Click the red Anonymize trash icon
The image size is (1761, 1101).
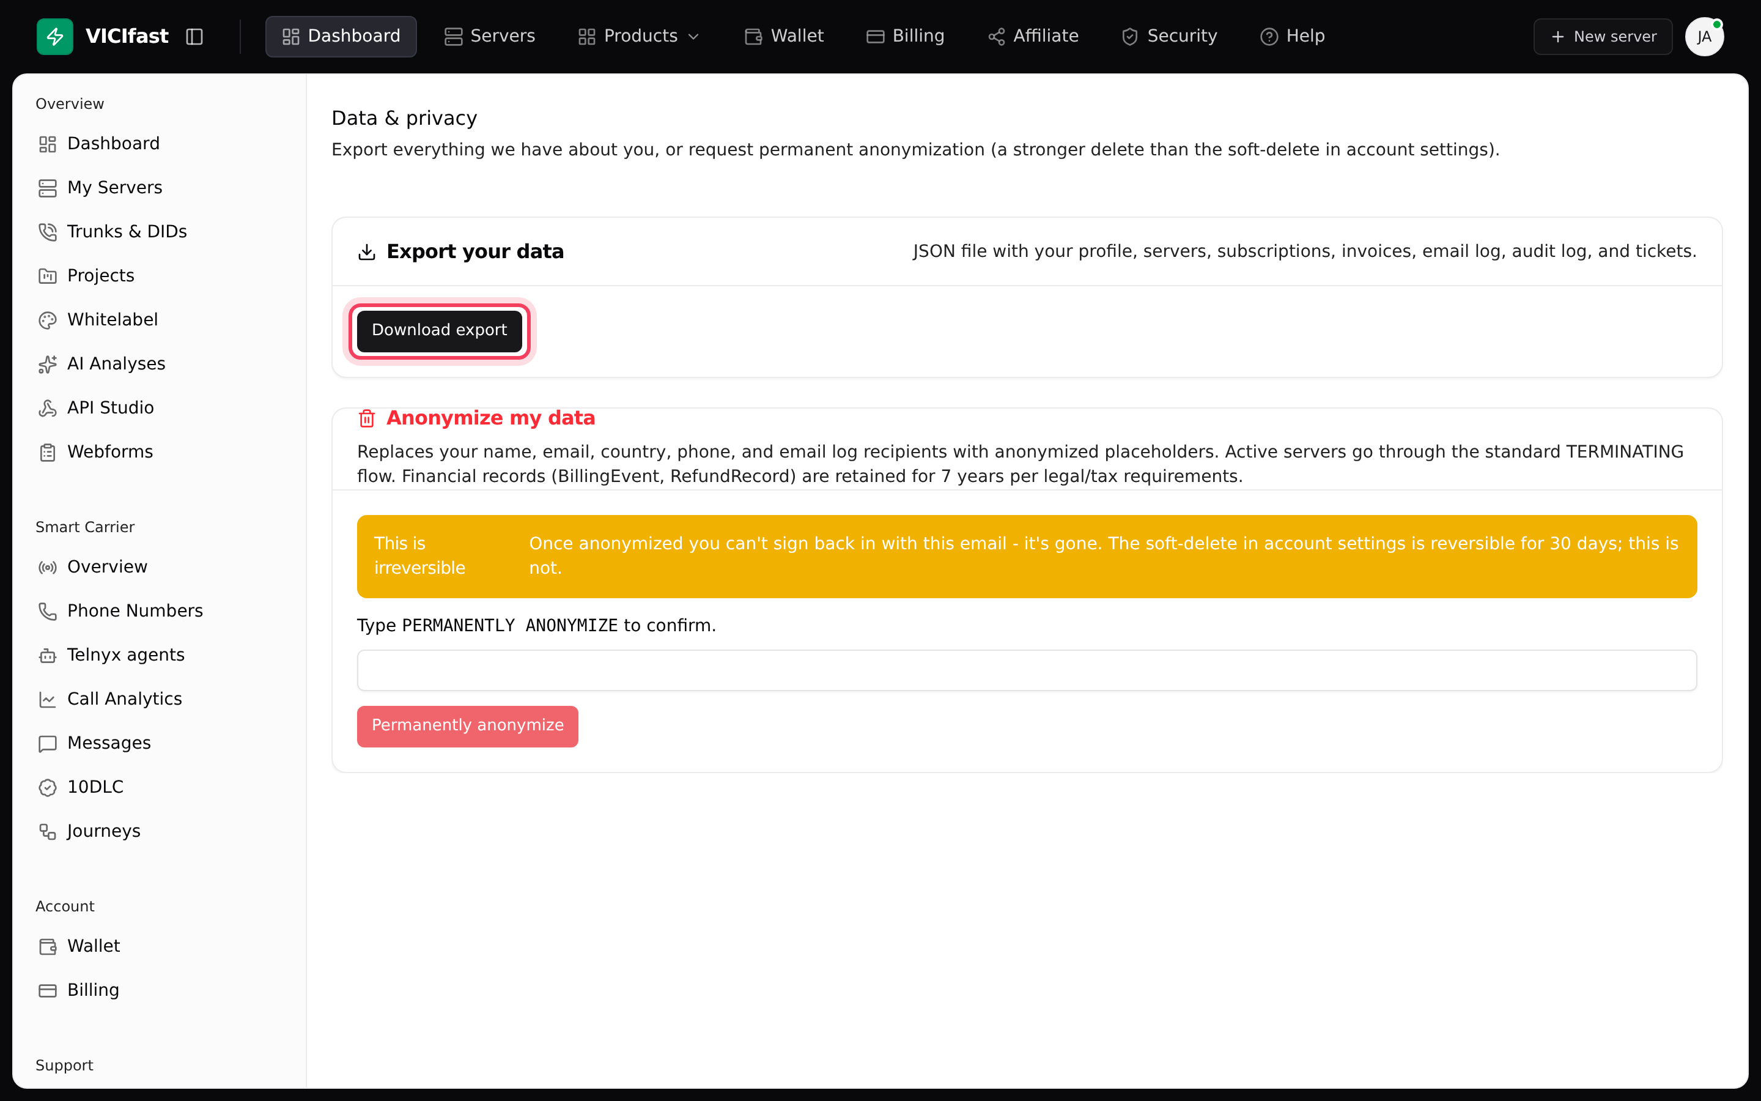point(367,419)
